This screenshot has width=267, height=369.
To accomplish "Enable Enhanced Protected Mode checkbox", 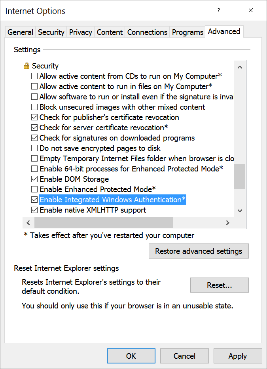I will click(35, 189).
